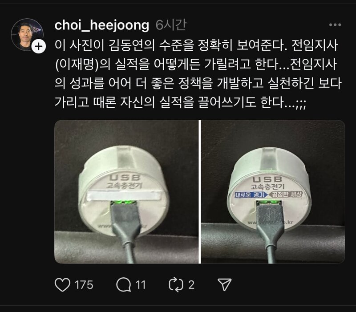Image resolution: width=356 pixels, height=312 pixels.
Task: Share the post with the paper plane icon
Action: click(225, 284)
